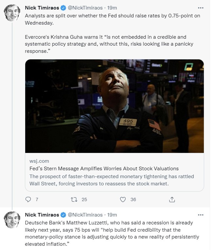Open Nick Timiraos avatar on first tweet
Image resolution: width=213 pixels, height=250 pixels.
point(12,13)
